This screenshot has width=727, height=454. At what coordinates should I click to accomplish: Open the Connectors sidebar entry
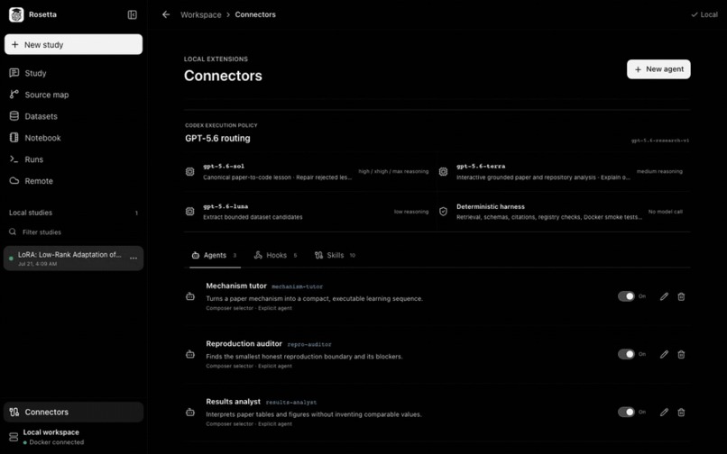coord(74,412)
